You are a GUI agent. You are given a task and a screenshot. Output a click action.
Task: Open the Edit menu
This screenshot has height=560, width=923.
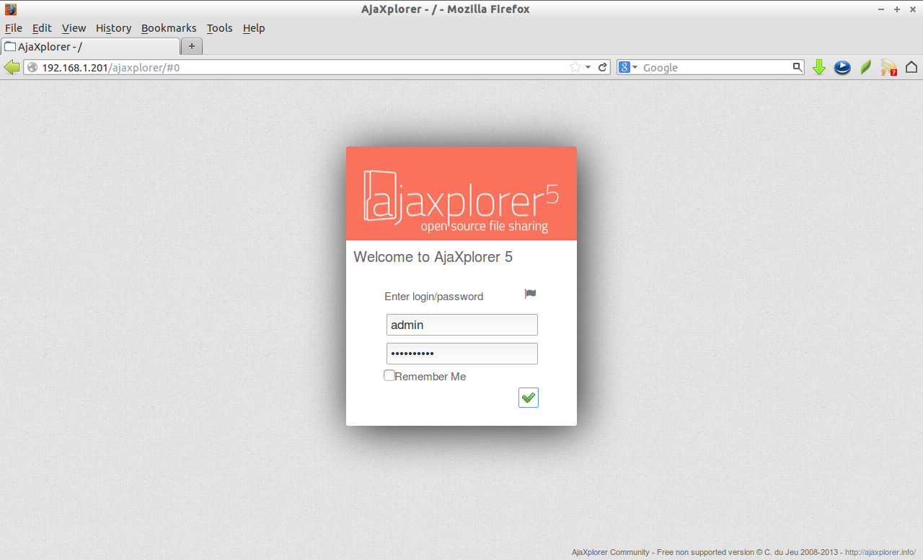[x=42, y=28]
